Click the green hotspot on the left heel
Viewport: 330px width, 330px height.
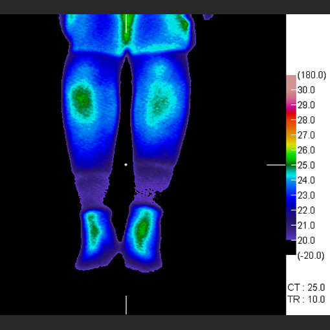click(x=94, y=230)
